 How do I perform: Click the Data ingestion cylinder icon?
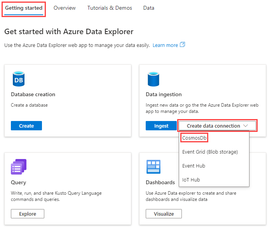pos(153,79)
